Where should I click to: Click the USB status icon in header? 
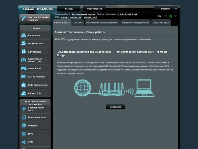(175, 16)
